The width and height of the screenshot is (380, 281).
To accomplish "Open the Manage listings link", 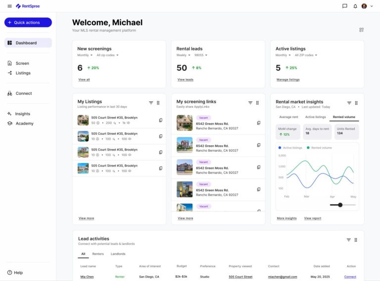I will point(287,80).
